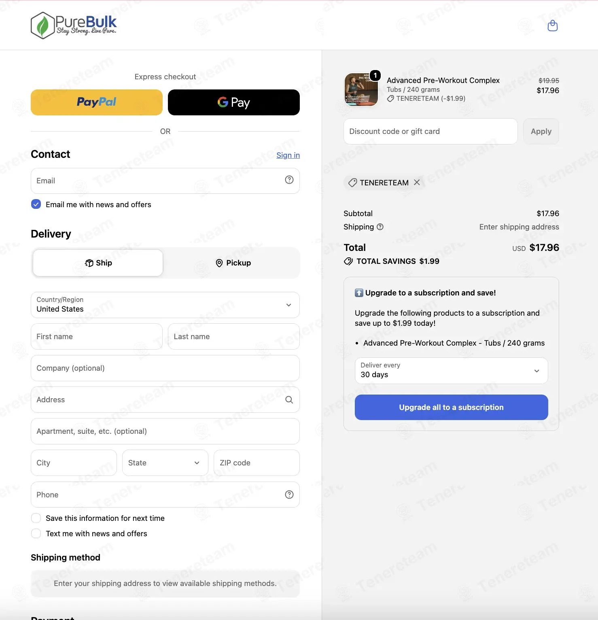Open the Country/Region dropdown
Screen dimensions: 598x620
tap(165, 305)
